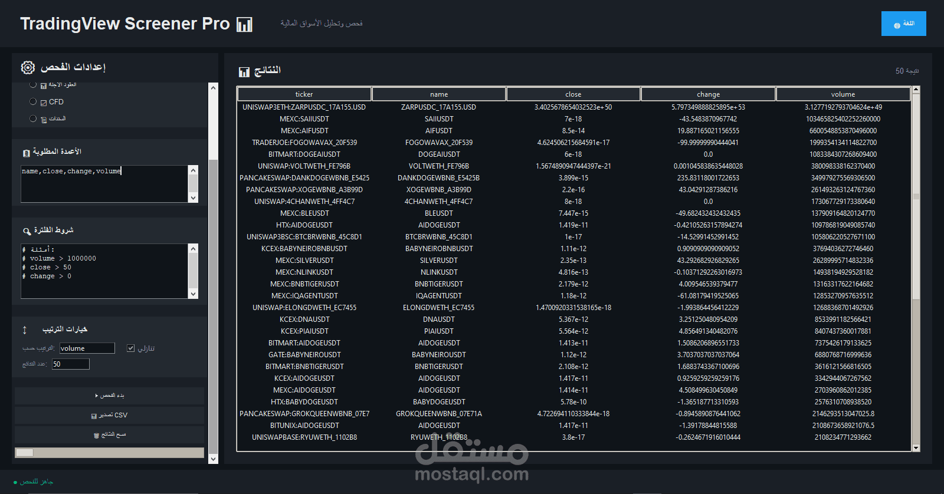Select the futures contracts (العقود الآجلة) radio button
Image resolution: width=944 pixels, height=494 pixels.
[33, 85]
